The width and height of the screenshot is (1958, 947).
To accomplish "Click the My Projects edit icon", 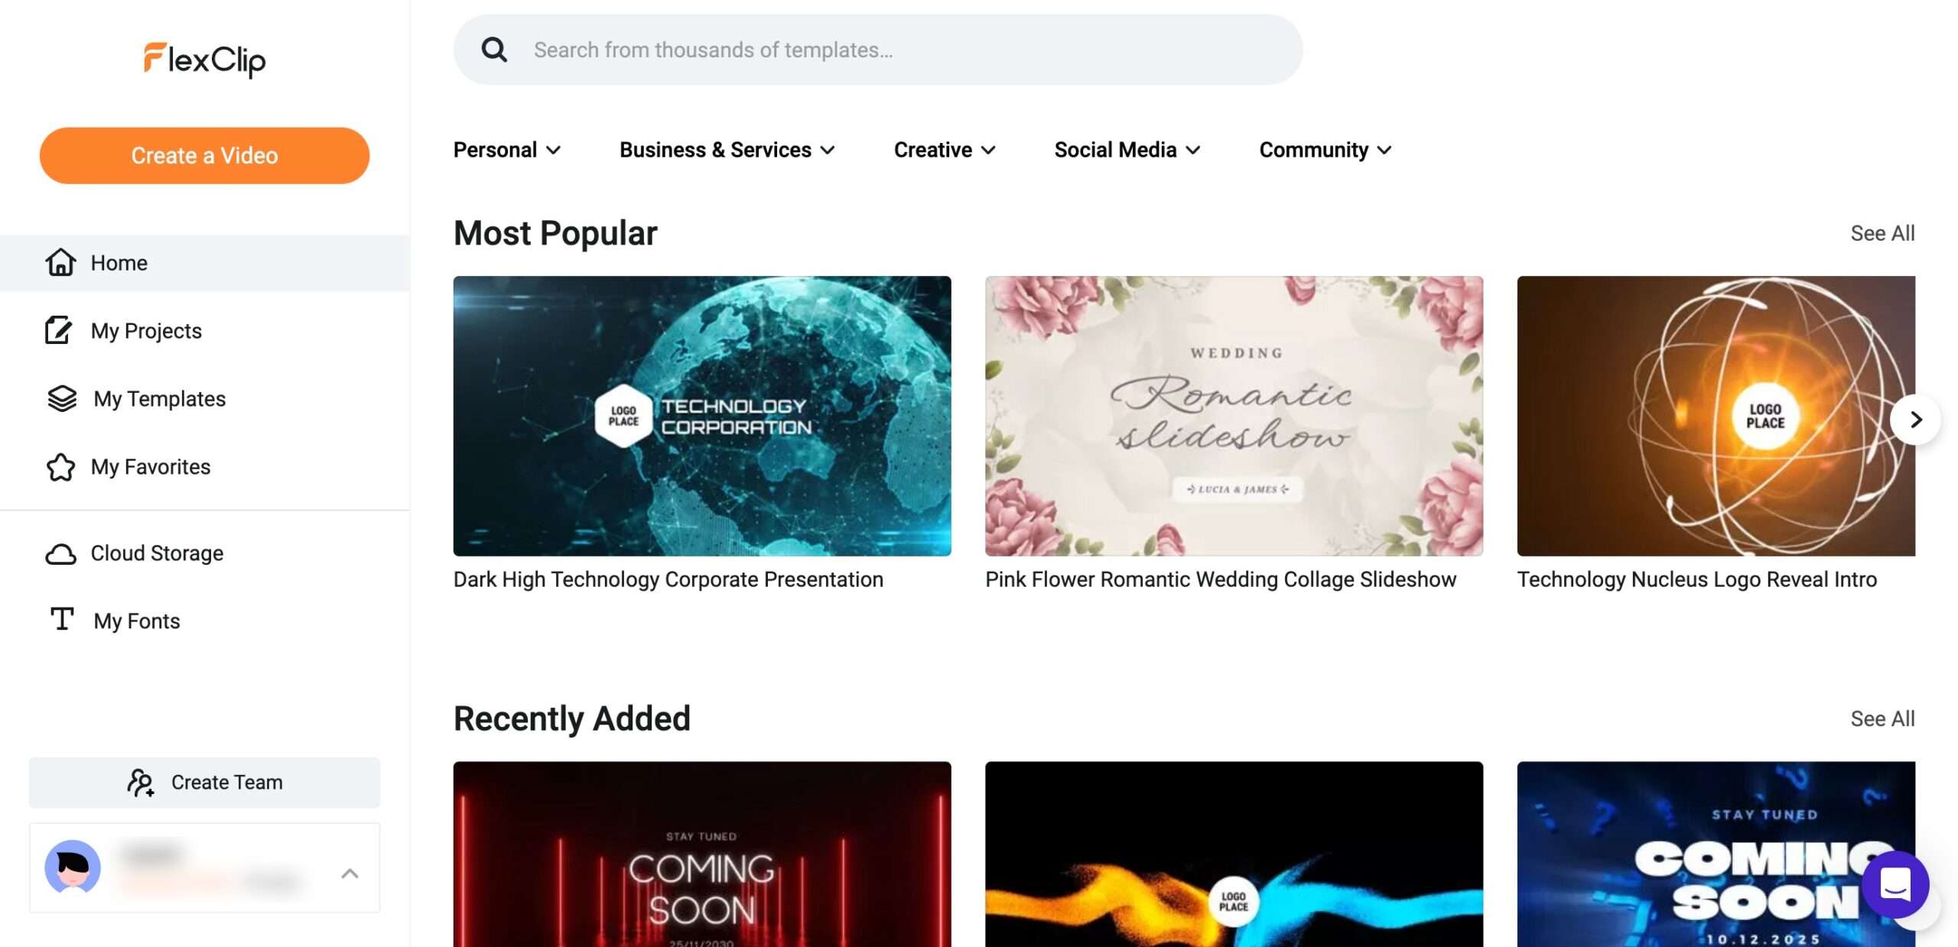I will point(58,330).
